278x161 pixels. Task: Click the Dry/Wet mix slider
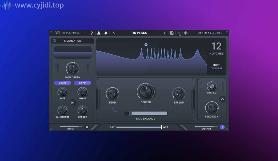click(x=139, y=127)
